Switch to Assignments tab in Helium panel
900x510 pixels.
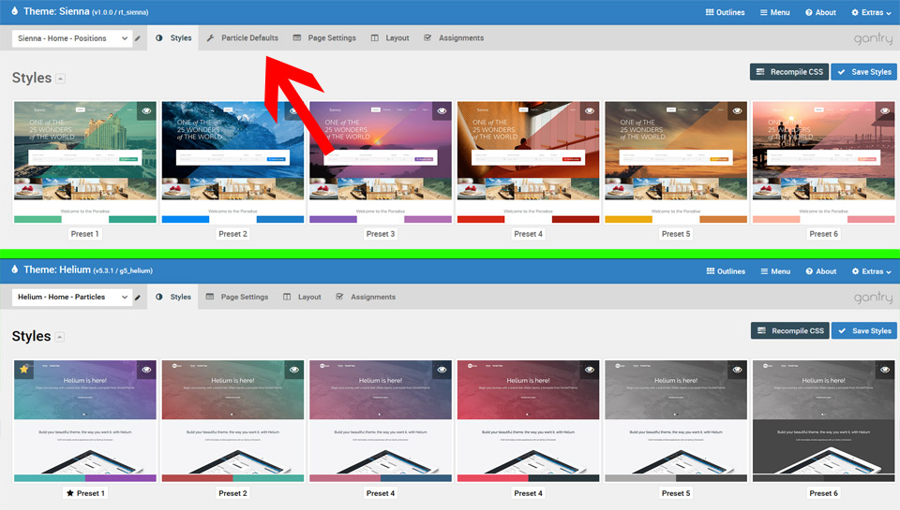click(366, 297)
